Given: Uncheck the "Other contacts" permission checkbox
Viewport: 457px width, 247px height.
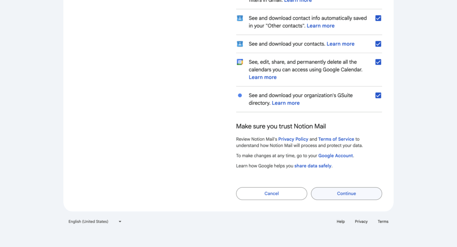Looking at the screenshot, I should (378, 18).
